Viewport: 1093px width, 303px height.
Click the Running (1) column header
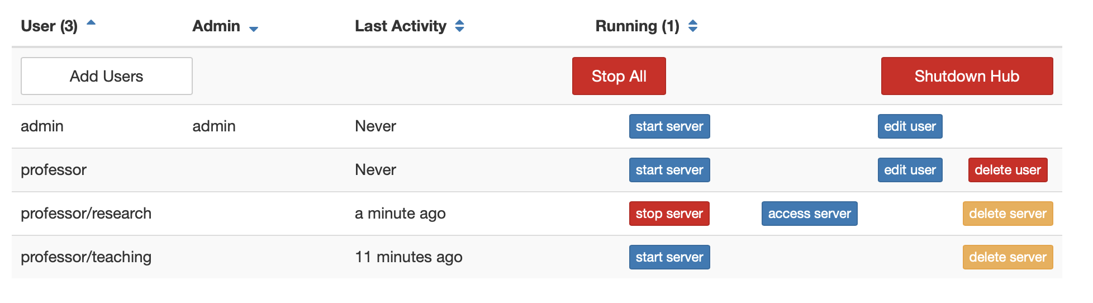click(x=637, y=26)
